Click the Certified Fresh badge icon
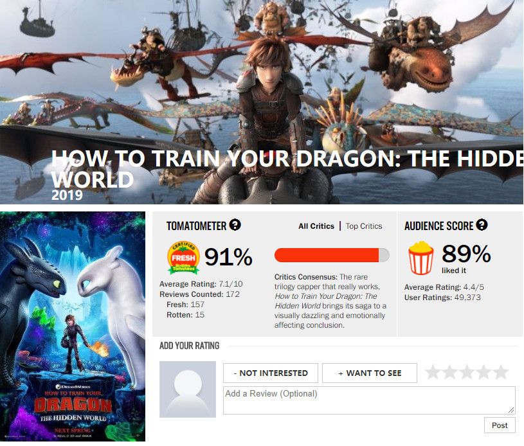Image resolution: width=524 pixels, height=446 pixels. [183, 258]
